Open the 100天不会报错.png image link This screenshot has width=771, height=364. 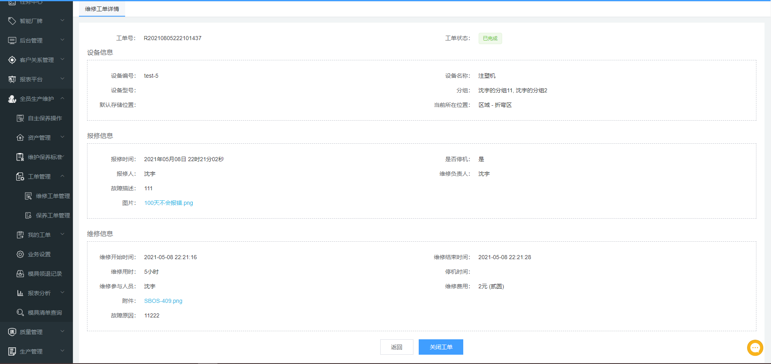tap(168, 203)
